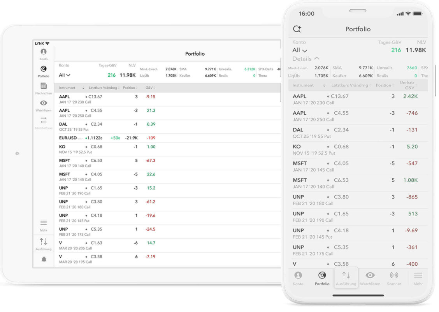The height and width of the screenshot is (312, 439).
Task: Sort by Instrument column on phone
Action: [309, 85]
